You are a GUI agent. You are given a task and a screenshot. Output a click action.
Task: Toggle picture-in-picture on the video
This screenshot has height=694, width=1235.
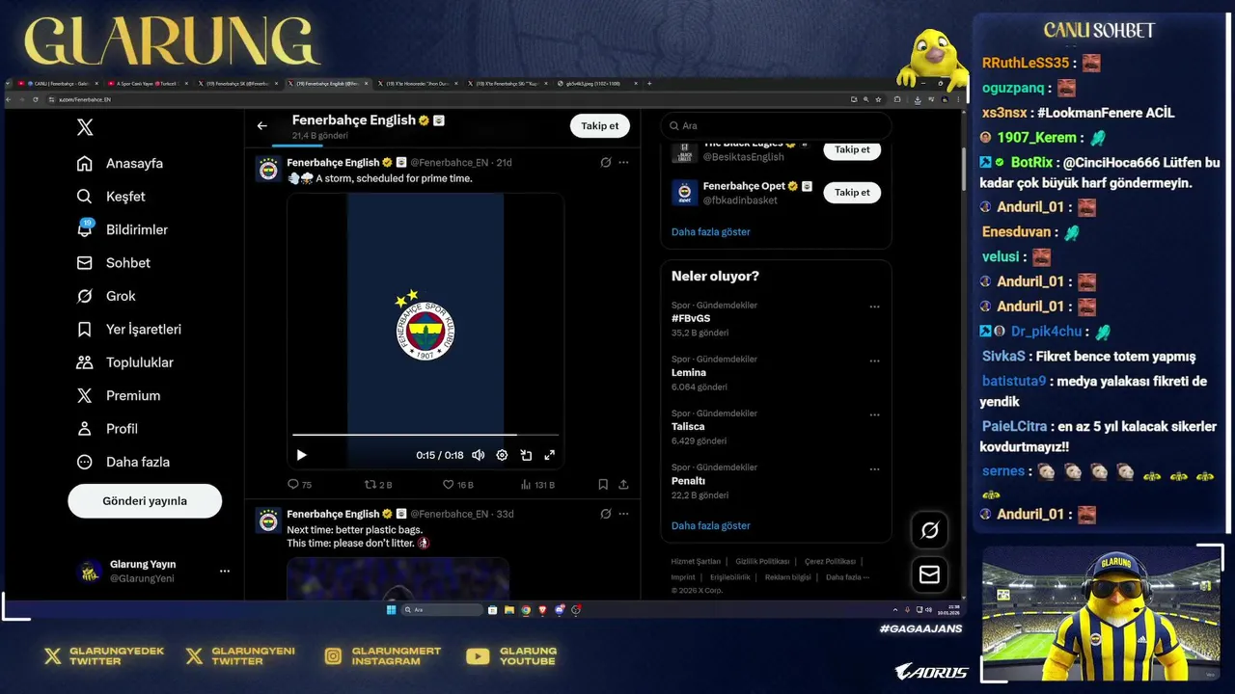tap(526, 455)
